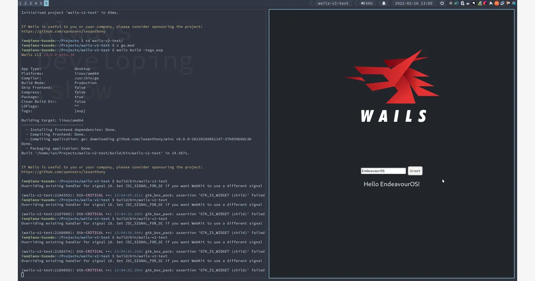Click the 'wails build -tags exp' command

click(x=140, y=50)
